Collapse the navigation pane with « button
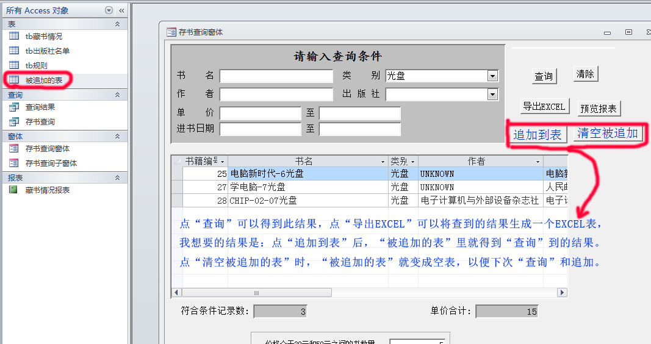The width and height of the screenshot is (651, 344). click(121, 10)
